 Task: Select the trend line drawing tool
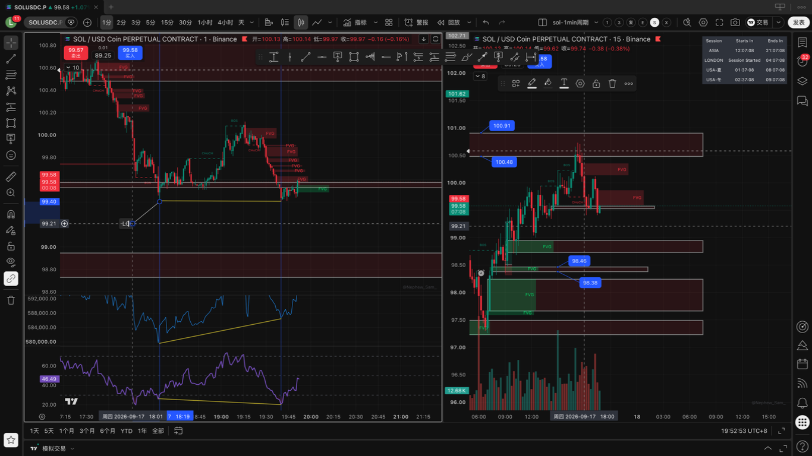[x=11, y=59]
